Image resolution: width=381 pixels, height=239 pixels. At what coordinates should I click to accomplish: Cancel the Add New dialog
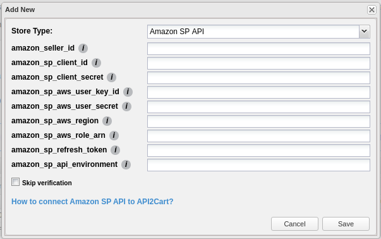[294, 224]
